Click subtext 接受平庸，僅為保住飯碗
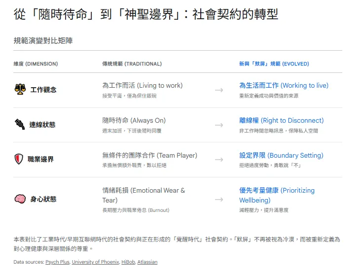 click(129, 96)
